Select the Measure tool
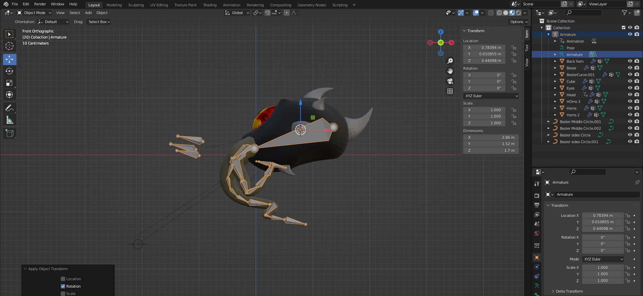Image resolution: width=643 pixels, height=296 pixels. point(9,120)
